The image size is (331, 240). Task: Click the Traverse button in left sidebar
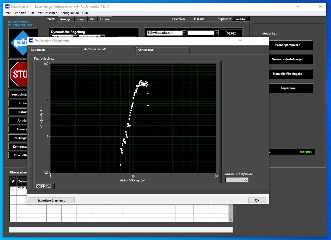pyautogui.click(x=18, y=129)
